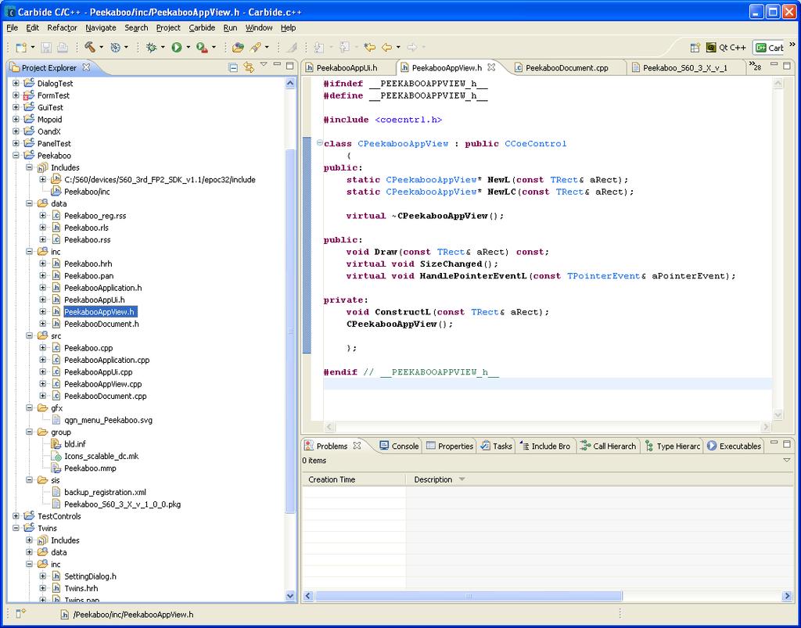This screenshot has height=628, width=801.
Task: Select Peekaboo_reg.rss in data folder
Action: coord(95,216)
